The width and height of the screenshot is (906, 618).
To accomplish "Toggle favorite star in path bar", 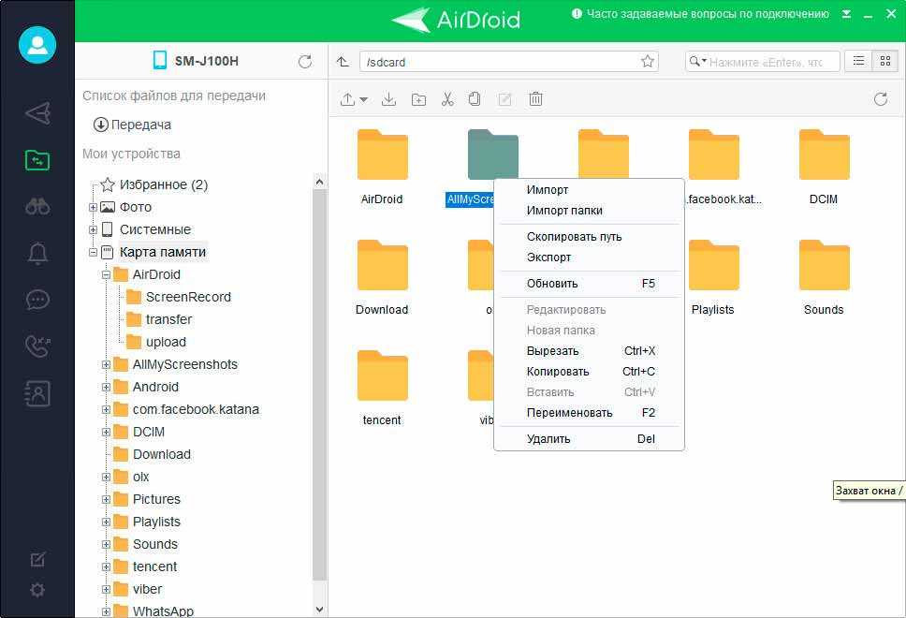I will point(647,62).
